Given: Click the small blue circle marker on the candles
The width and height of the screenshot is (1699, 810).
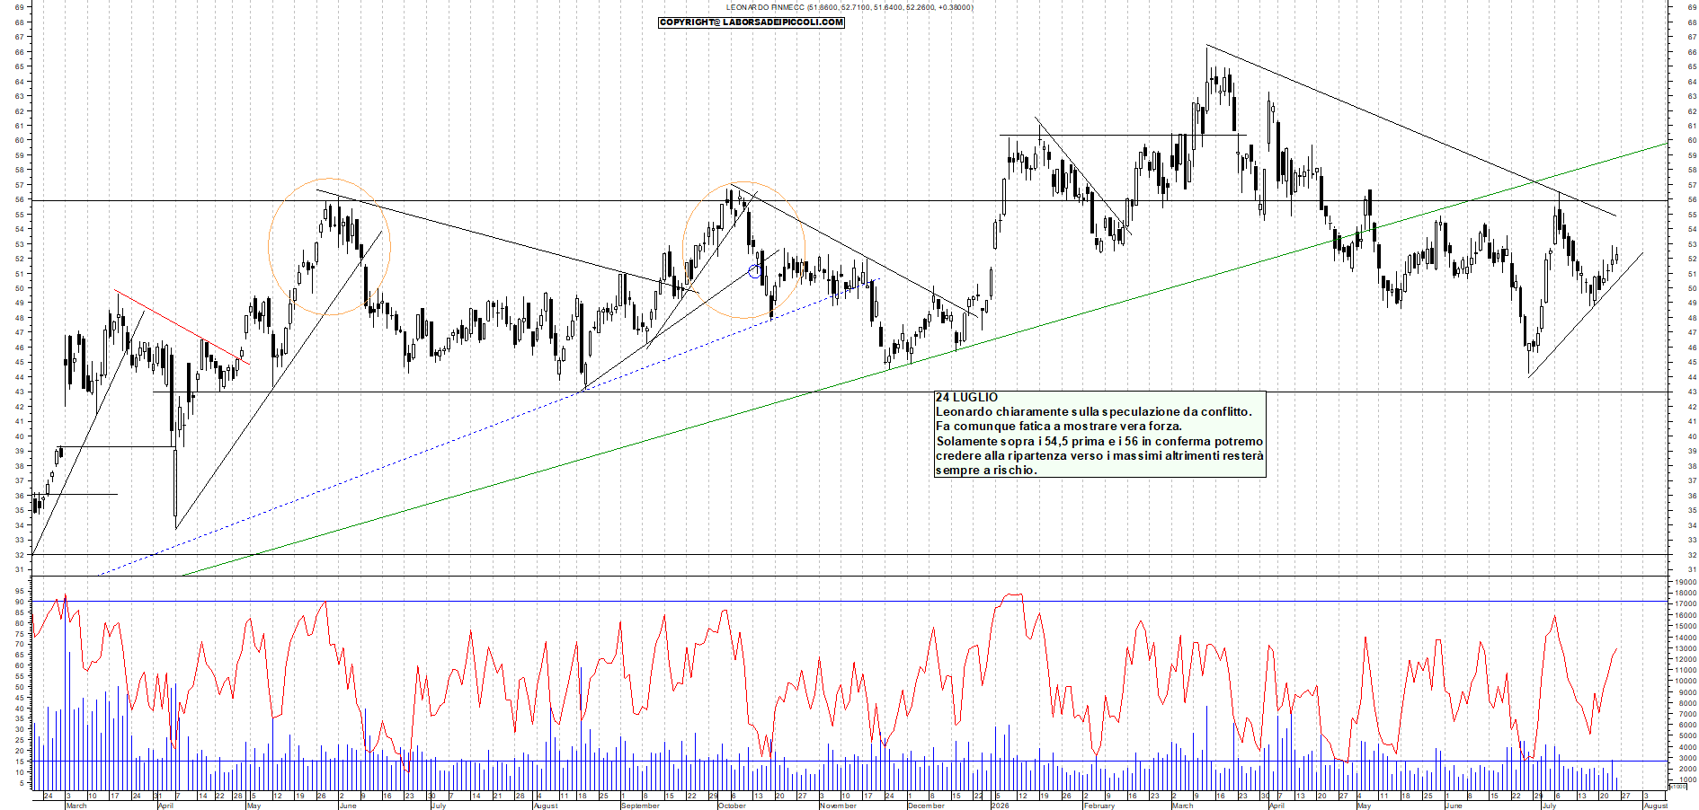Looking at the screenshot, I should (x=755, y=271).
